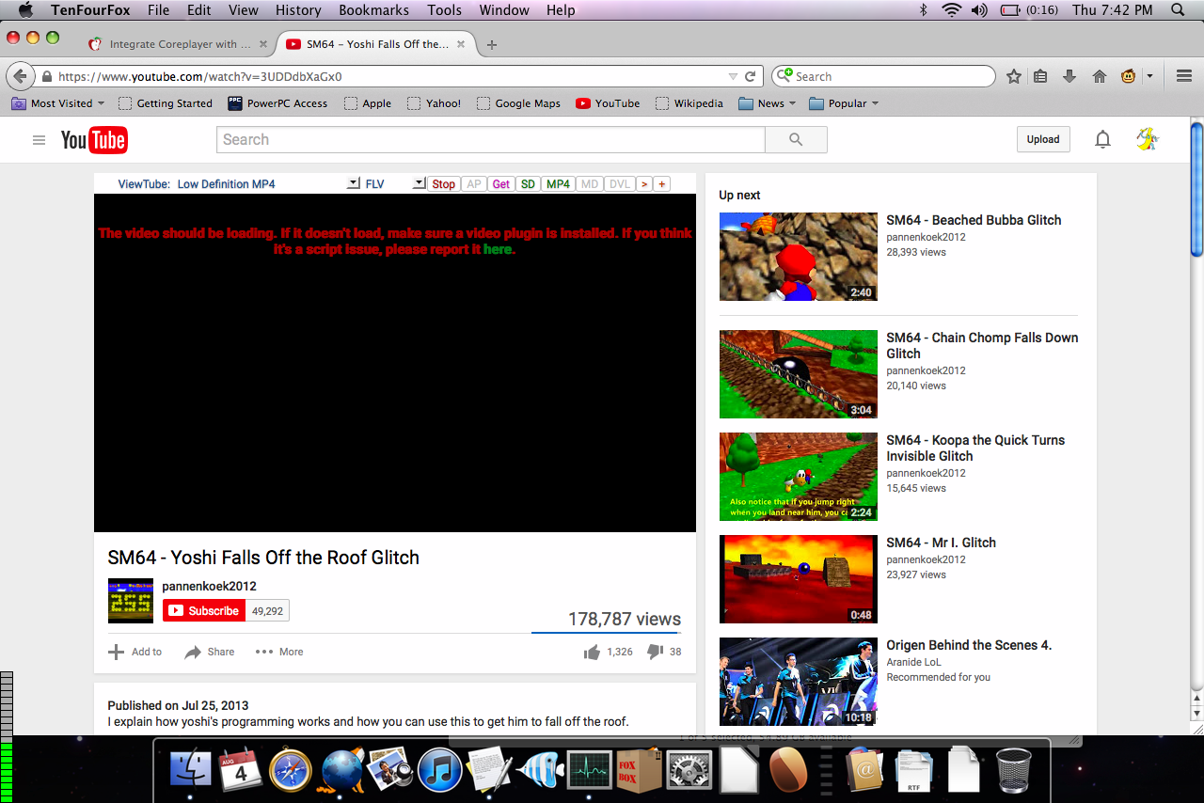Click the Upload button
Viewport: 1204px width, 803px height.
1042,139
